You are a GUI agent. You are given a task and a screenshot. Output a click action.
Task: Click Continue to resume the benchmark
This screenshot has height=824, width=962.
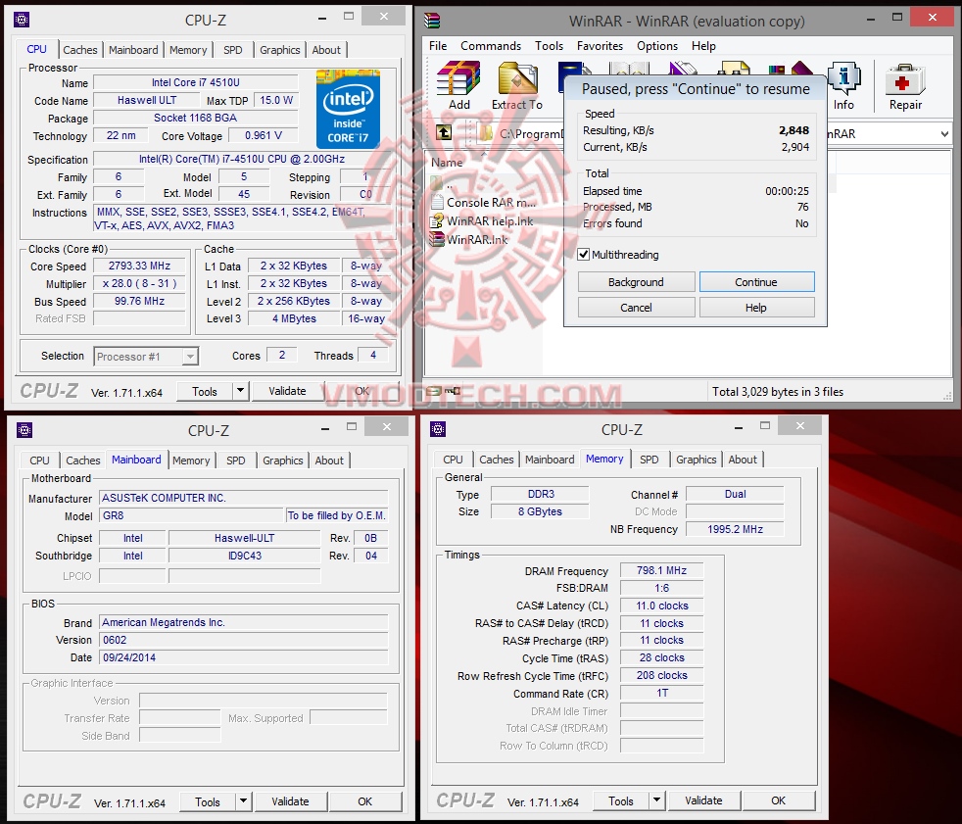click(756, 282)
